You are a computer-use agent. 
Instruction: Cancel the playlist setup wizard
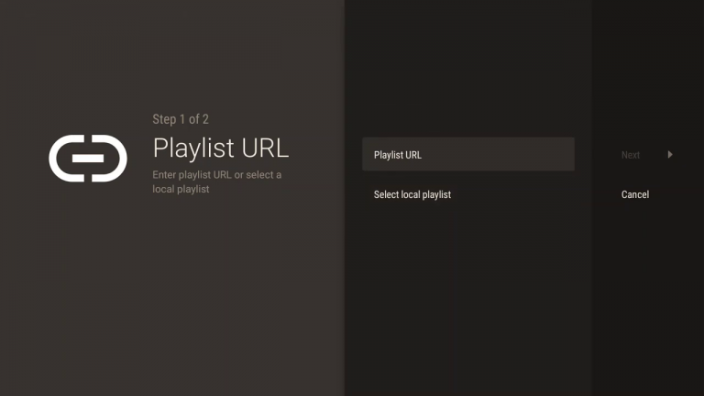[x=634, y=194]
